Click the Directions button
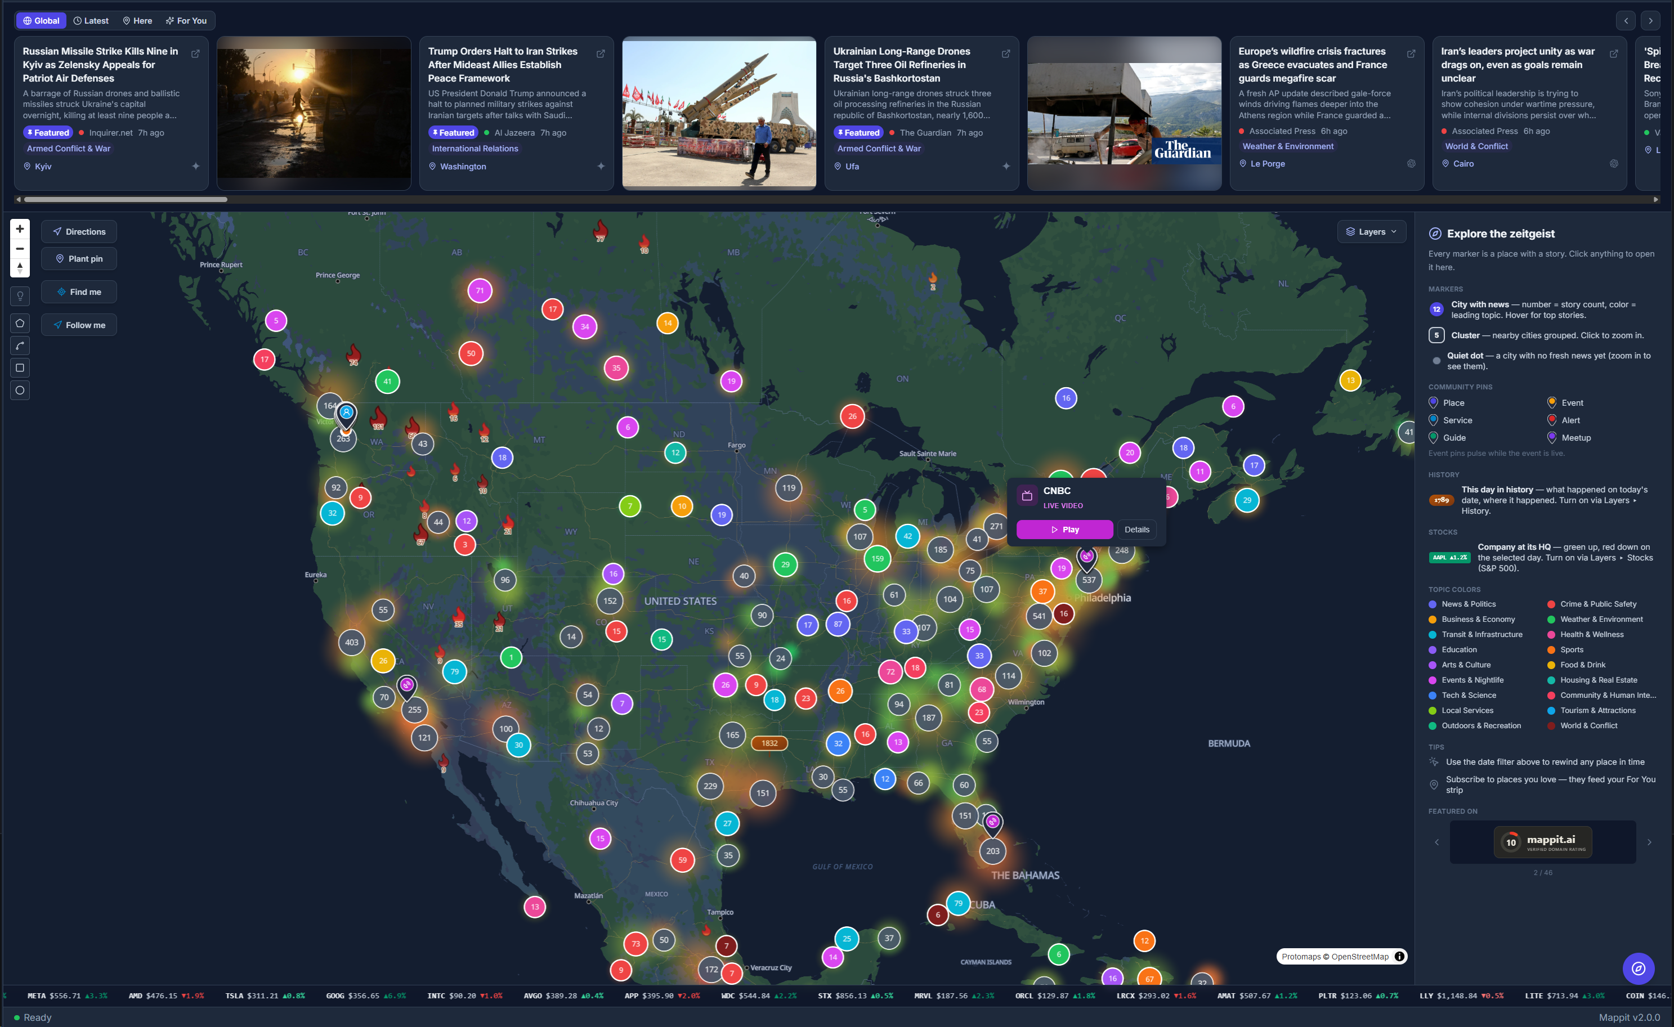Screen dimensions: 1674x1027 pos(79,232)
